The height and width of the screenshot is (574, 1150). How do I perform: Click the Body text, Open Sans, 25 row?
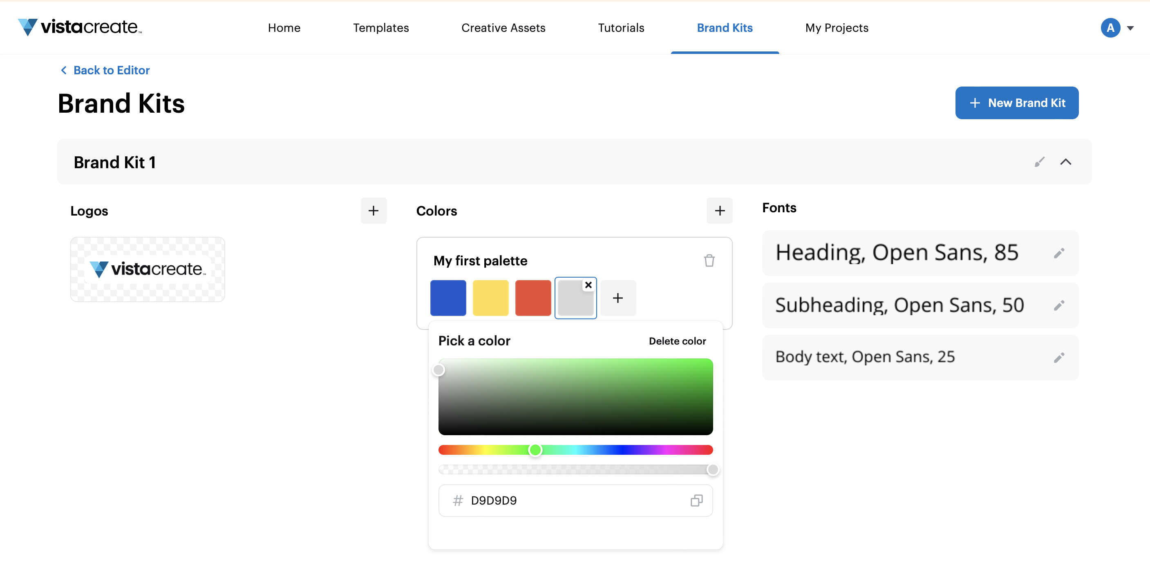pyautogui.click(x=920, y=357)
